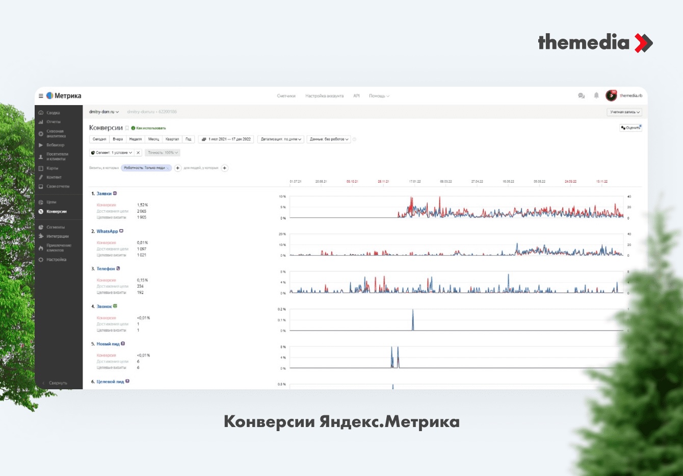Open the Сводка dashboard icon in sidebar
This screenshot has height=476, width=683.
(x=41, y=113)
